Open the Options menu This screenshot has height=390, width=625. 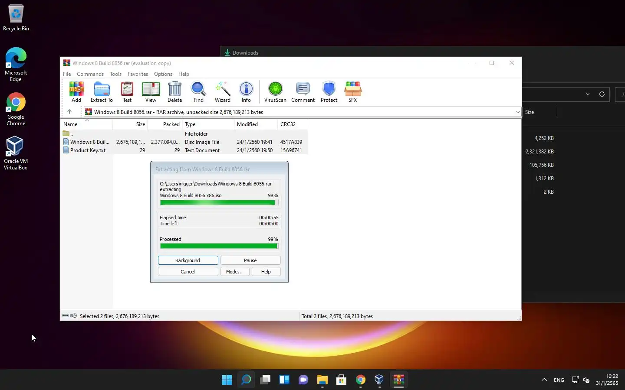(163, 74)
